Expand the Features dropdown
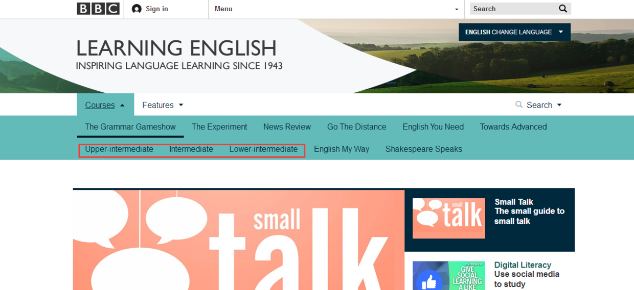Viewport: 634px width, 290px height. pyautogui.click(x=163, y=105)
